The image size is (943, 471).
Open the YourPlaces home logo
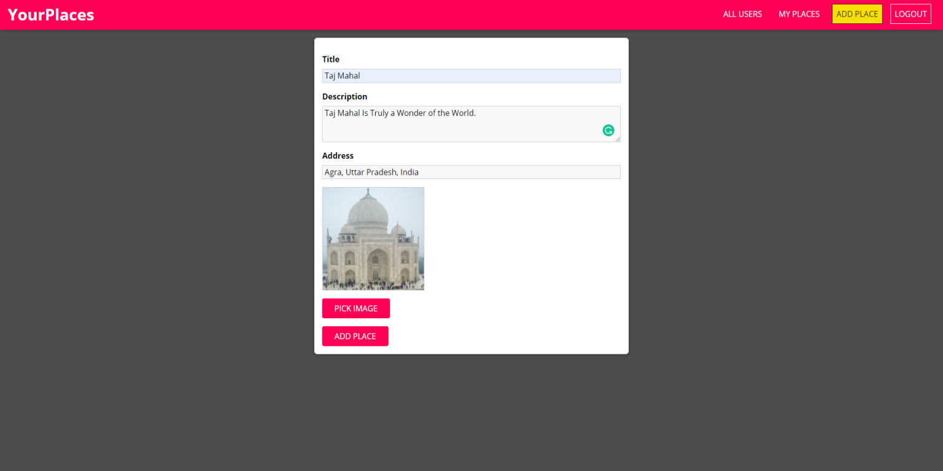(x=51, y=15)
